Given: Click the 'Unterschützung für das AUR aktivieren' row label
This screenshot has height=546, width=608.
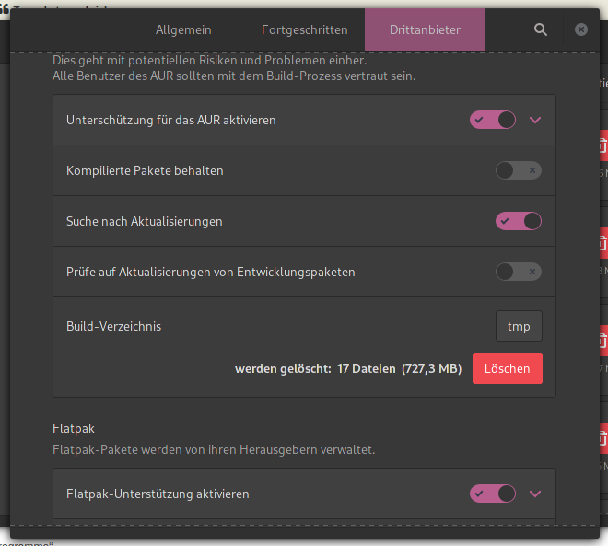Looking at the screenshot, I should [x=171, y=120].
